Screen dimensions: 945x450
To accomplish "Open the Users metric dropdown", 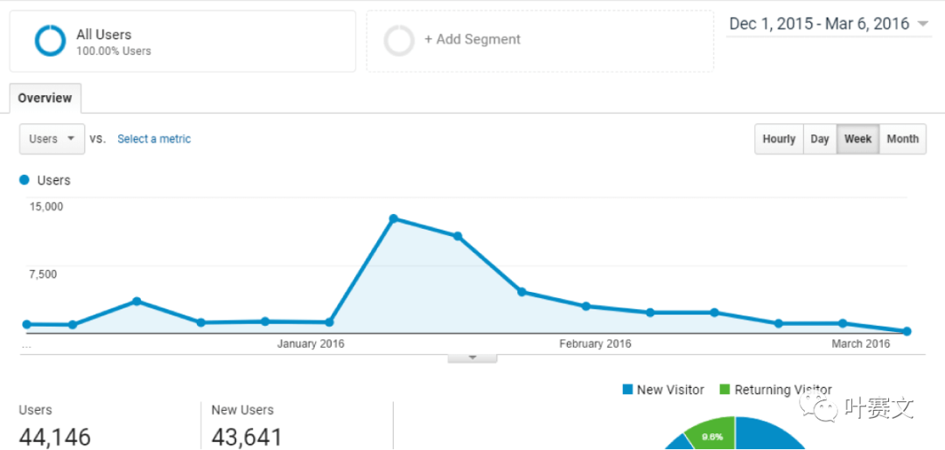I will (52, 139).
